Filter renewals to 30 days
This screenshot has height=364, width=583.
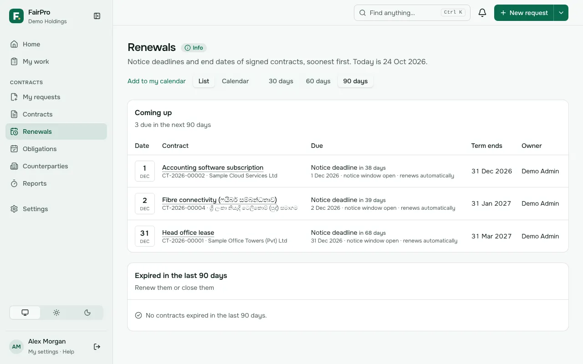tap(281, 81)
